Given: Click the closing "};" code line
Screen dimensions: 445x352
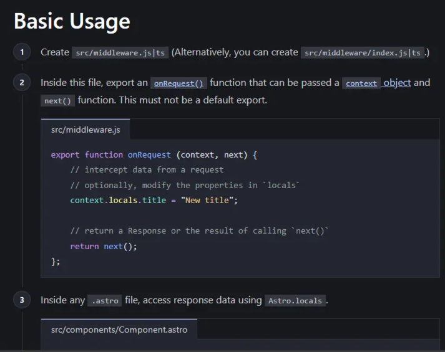Looking at the screenshot, I should tap(56, 262).
